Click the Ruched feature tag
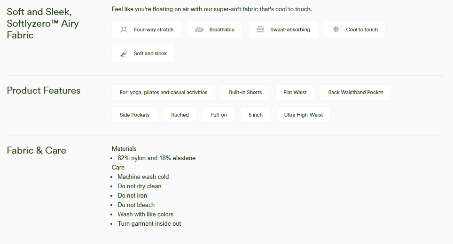This screenshot has width=453, height=244. click(x=180, y=115)
